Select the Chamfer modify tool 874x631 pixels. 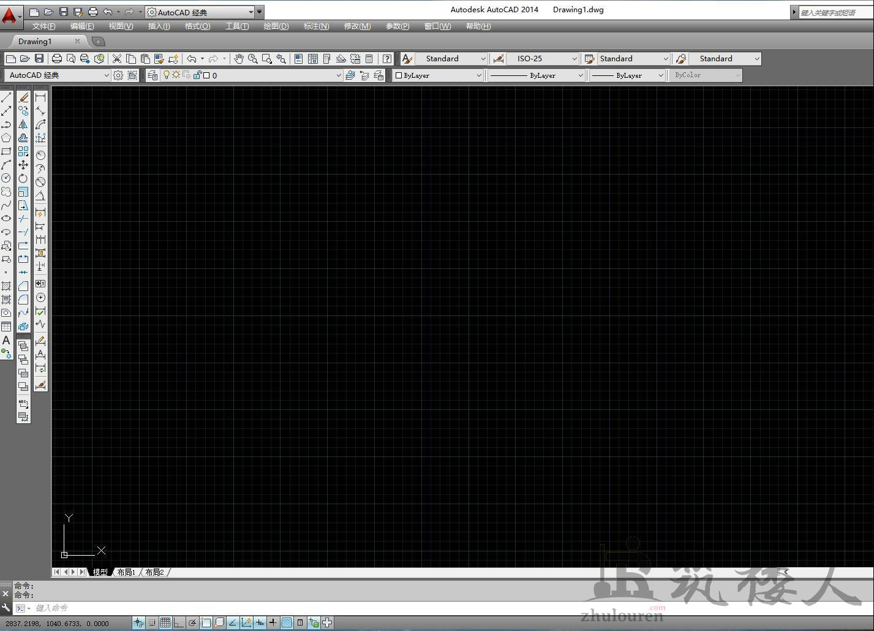[x=23, y=286]
